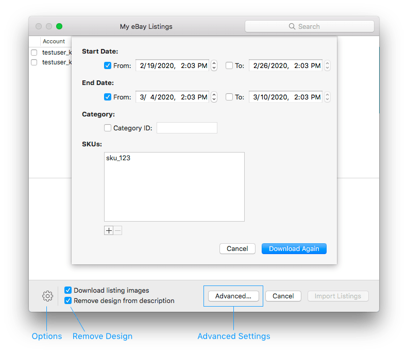Screen dimensions: 408x353
Task: Adjust stepper for Start Date To
Action: [x=327, y=65]
